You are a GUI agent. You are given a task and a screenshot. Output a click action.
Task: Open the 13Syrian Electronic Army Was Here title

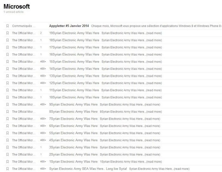pos(74,76)
